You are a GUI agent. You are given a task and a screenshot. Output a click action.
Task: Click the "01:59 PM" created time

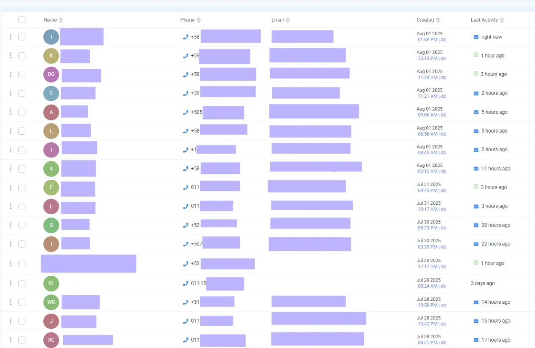coord(428,40)
